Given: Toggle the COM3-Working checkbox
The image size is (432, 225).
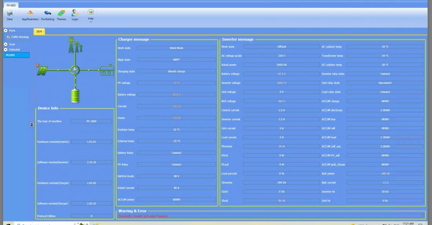Looking at the screenshot, I should point(8,37).
